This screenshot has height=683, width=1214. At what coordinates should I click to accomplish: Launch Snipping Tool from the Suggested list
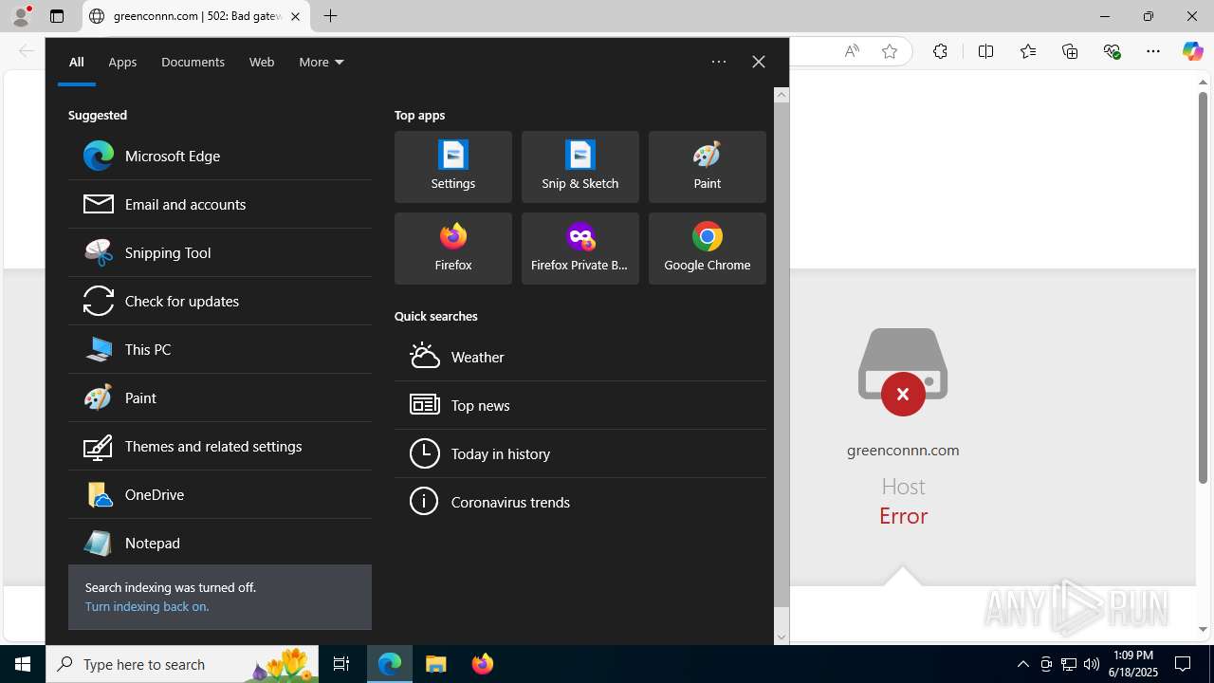tap(219, 252)
